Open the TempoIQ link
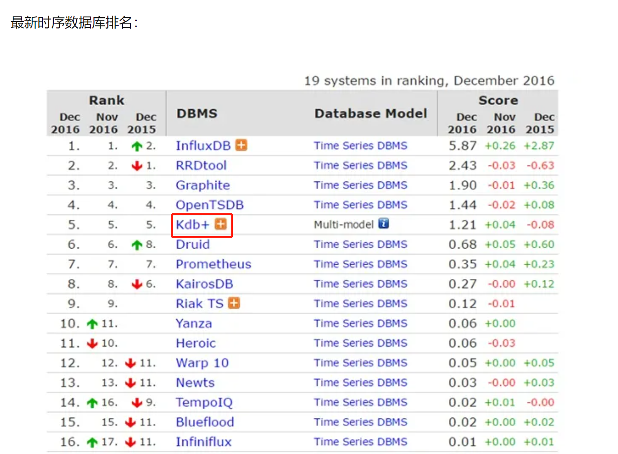 pyautogui.click(x=204, y=403)
